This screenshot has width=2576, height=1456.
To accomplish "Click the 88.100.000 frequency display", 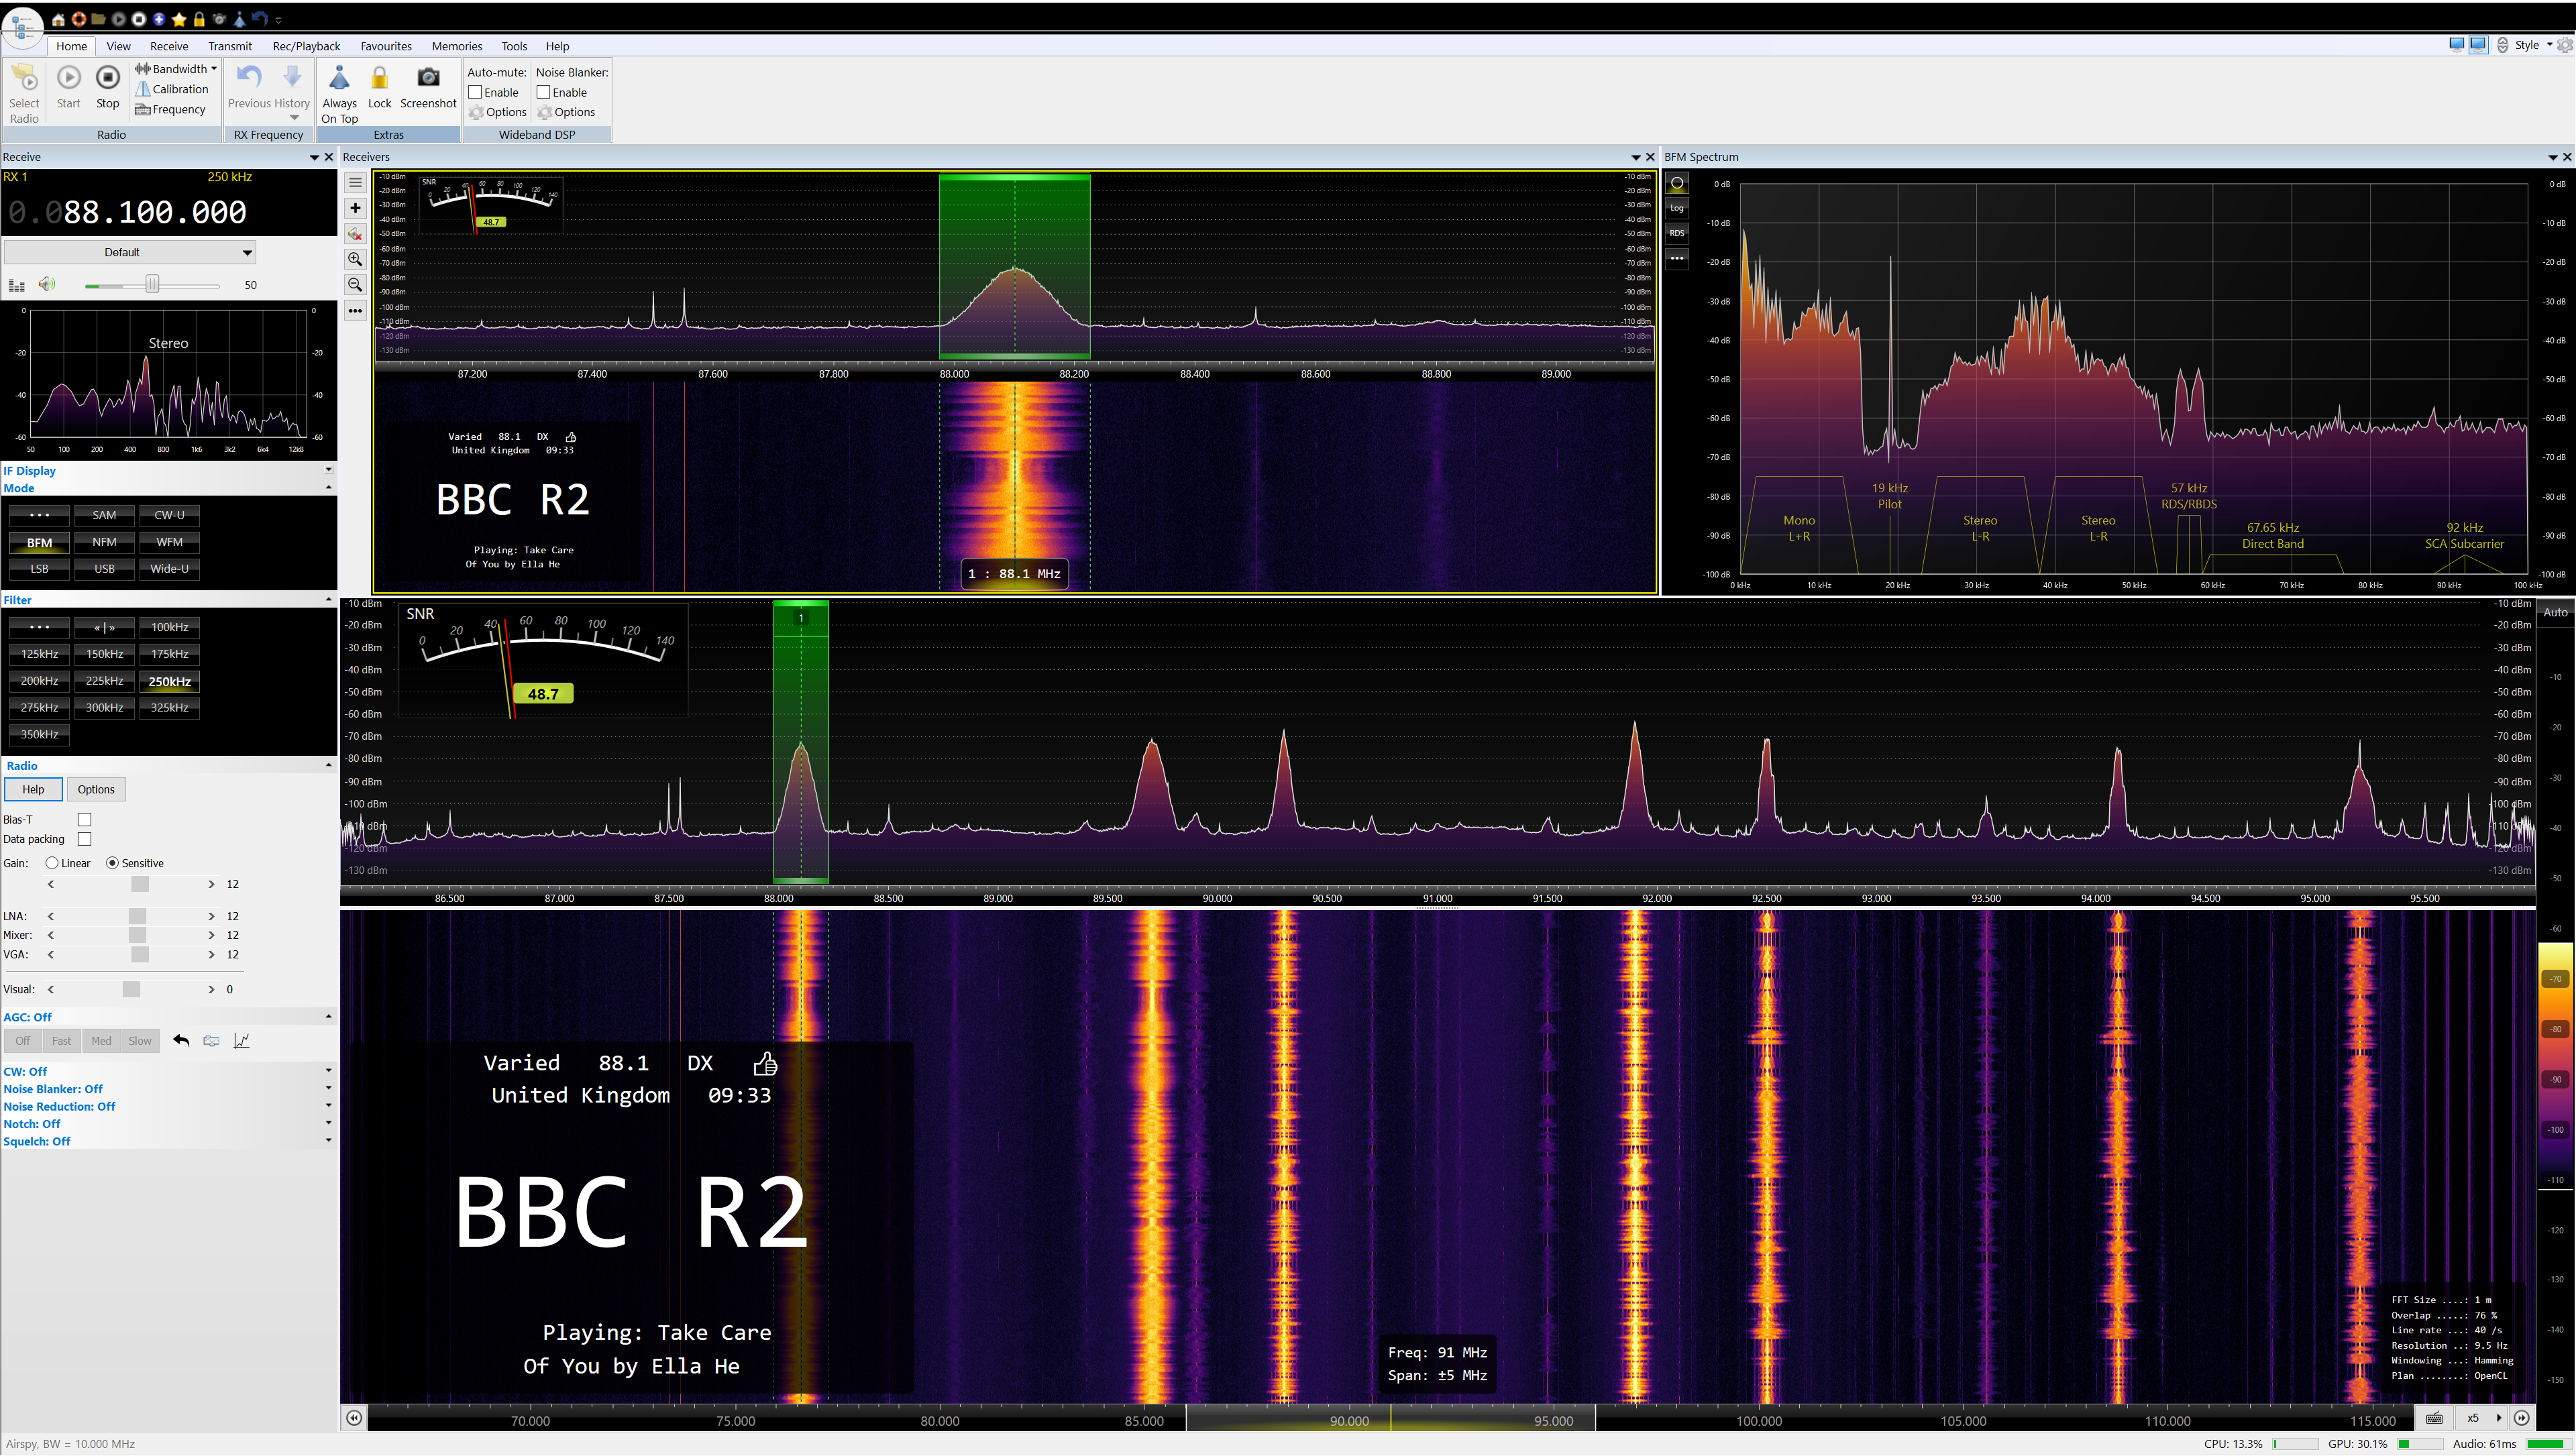I will point(155,211).
